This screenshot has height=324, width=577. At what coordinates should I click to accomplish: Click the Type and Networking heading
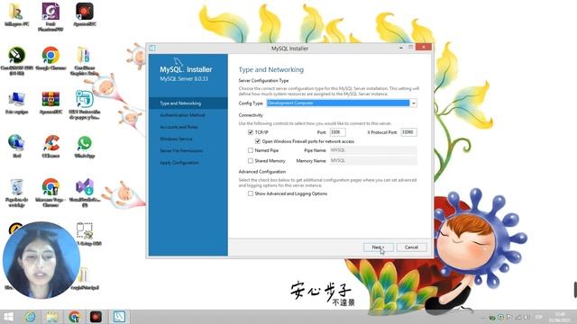pos(271,69)
